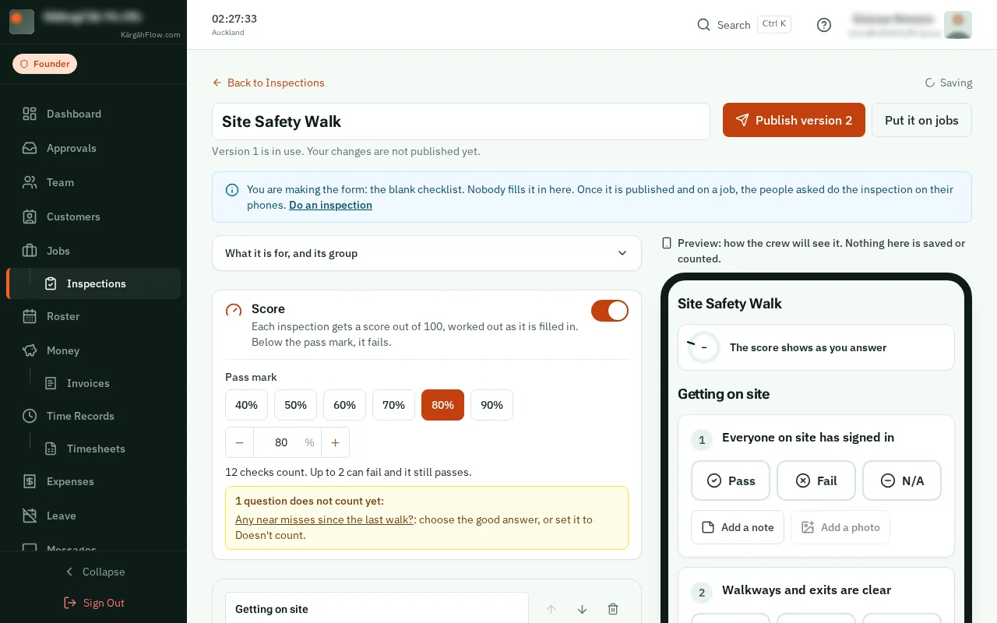This screenshot has height=623, width=997.
Task: Select 50% pass mark
Action: coord(295,405)
